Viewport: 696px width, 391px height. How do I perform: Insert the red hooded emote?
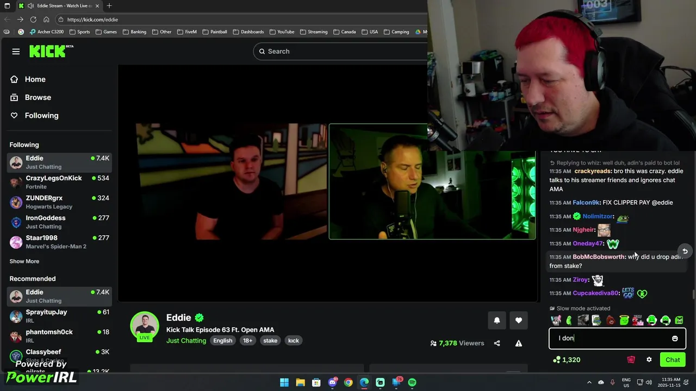coord(610,320)
